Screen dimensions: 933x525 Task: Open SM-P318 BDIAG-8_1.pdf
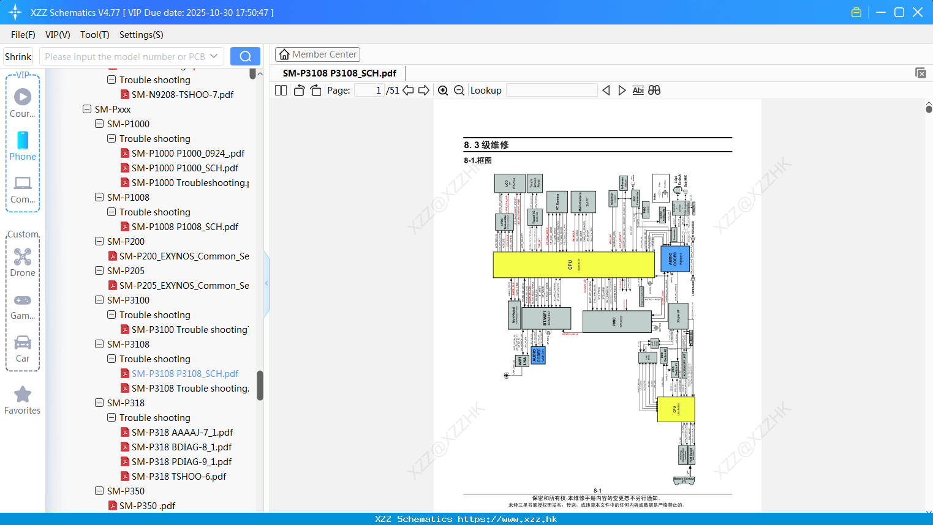point(181,447)
